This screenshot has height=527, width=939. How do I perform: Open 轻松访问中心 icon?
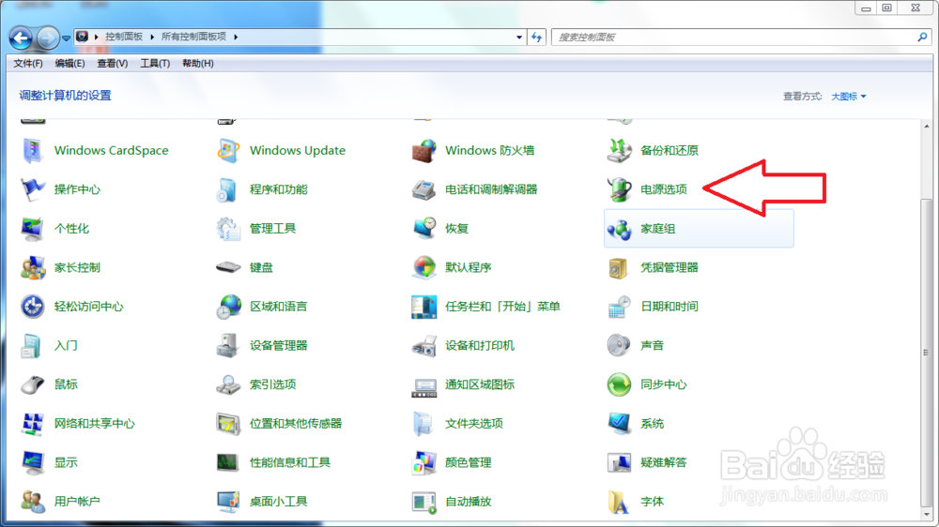(x=33, y=307)
